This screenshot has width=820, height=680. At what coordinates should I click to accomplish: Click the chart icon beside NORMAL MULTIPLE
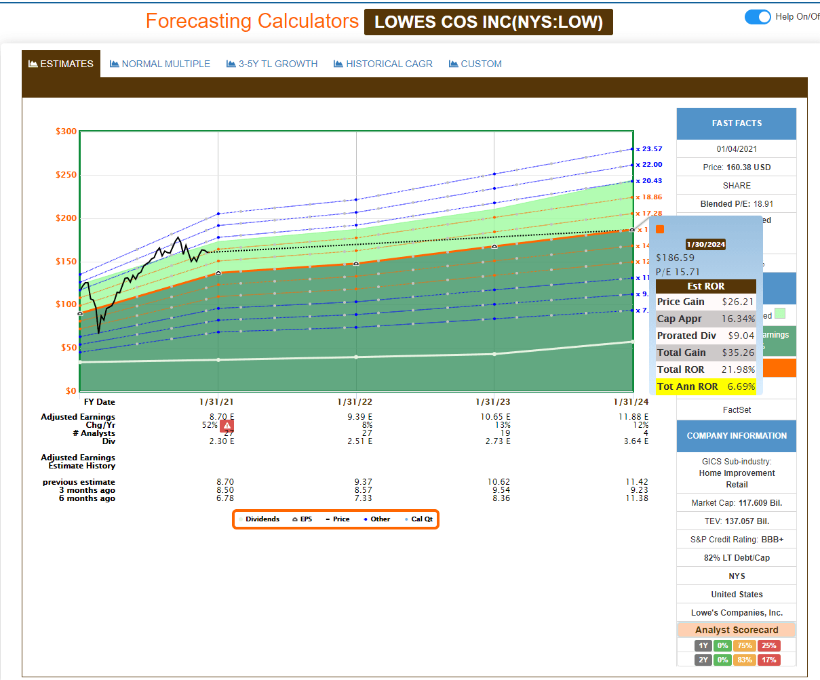[113, 64]
